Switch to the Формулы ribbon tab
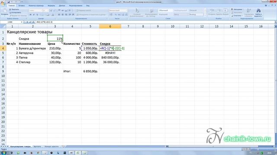Viewport: 277px width, 155px height. (x=51, y=6)
